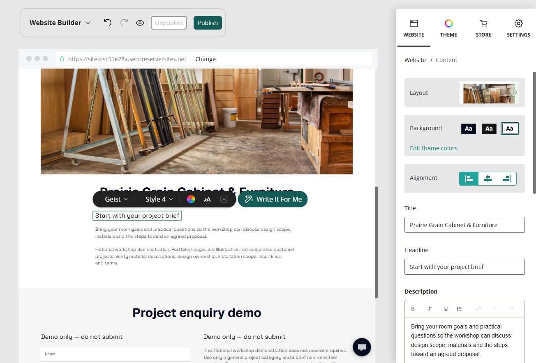Click left 'Demo only — do not submit' heading
Viewport: 536px width, 363px height.
coord(82,337)
